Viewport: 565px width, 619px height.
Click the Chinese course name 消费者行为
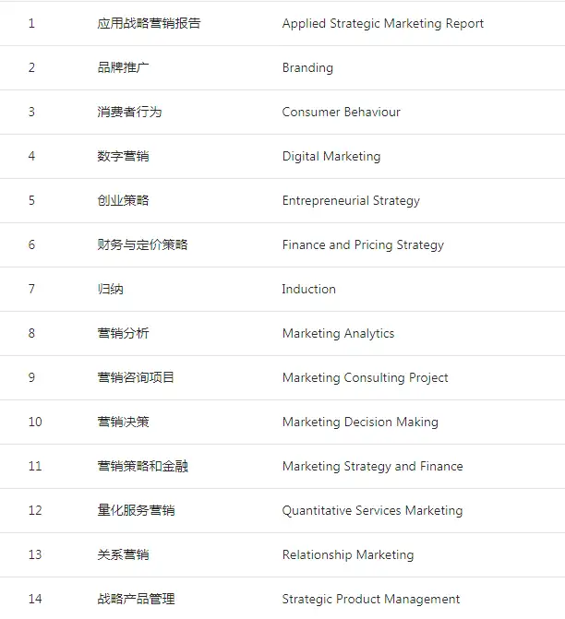pos(129,112)
